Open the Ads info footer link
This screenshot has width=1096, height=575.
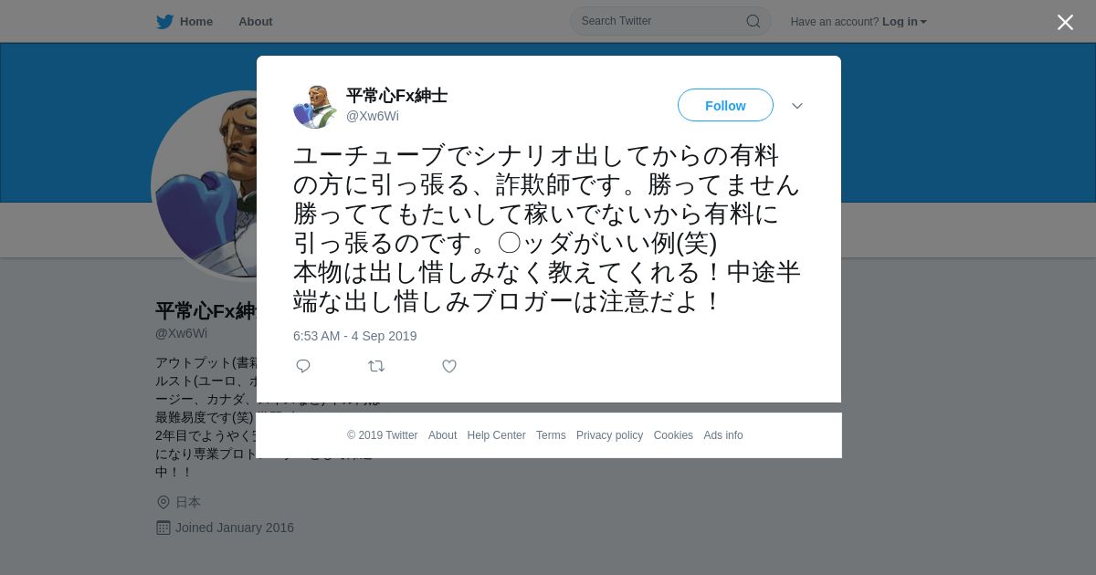tap(723, 435)
